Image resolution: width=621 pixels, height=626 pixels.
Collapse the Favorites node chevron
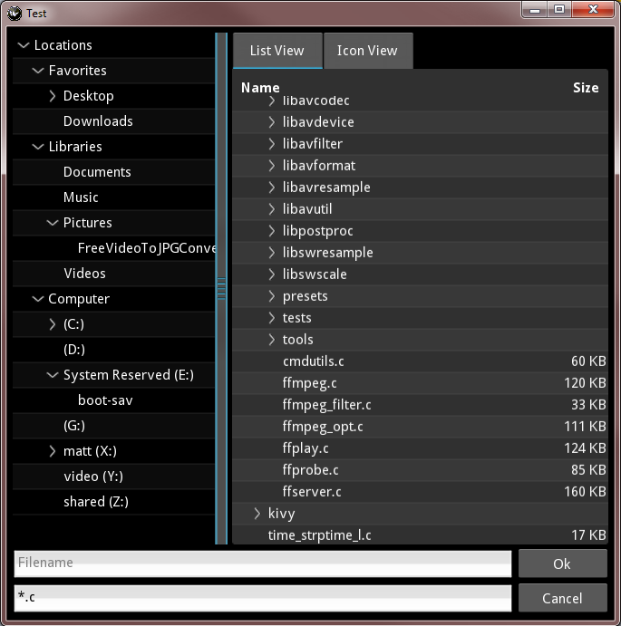click(x=38, y=71)
